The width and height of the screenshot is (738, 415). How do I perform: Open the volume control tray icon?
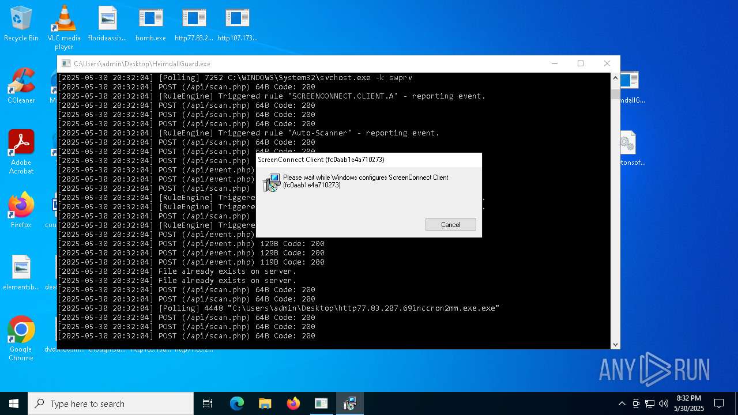[664, 403]
